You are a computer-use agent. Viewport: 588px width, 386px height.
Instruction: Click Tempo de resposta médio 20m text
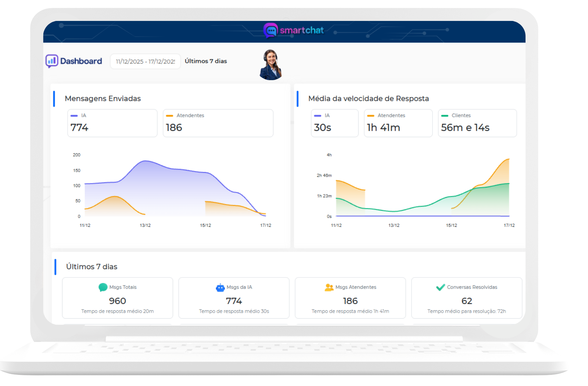pos(118,311)
